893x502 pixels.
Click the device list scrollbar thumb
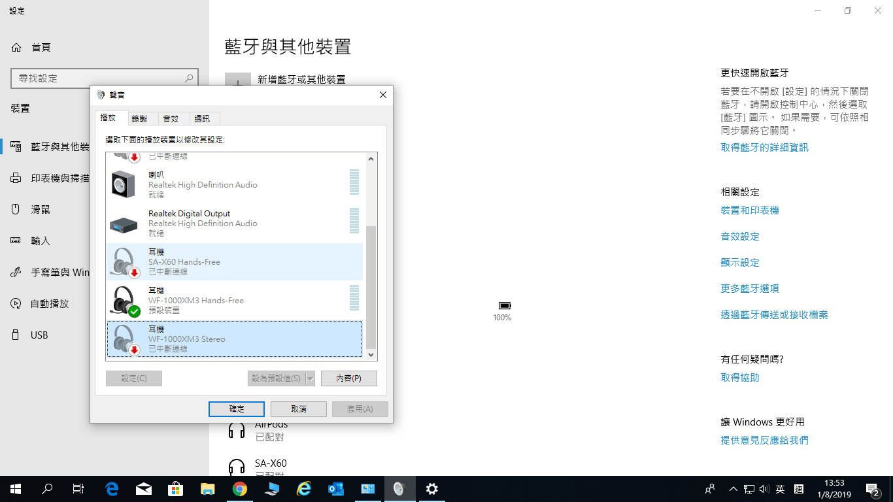coord(371,288)
